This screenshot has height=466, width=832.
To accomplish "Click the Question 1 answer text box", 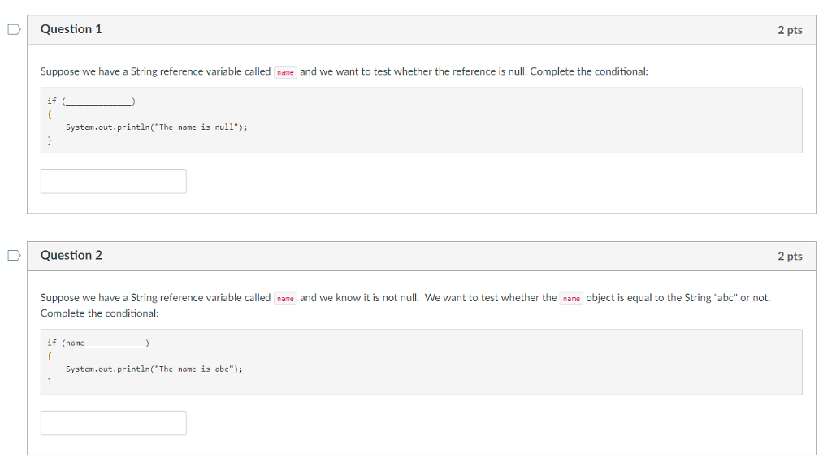I will (x=113, y=181).
